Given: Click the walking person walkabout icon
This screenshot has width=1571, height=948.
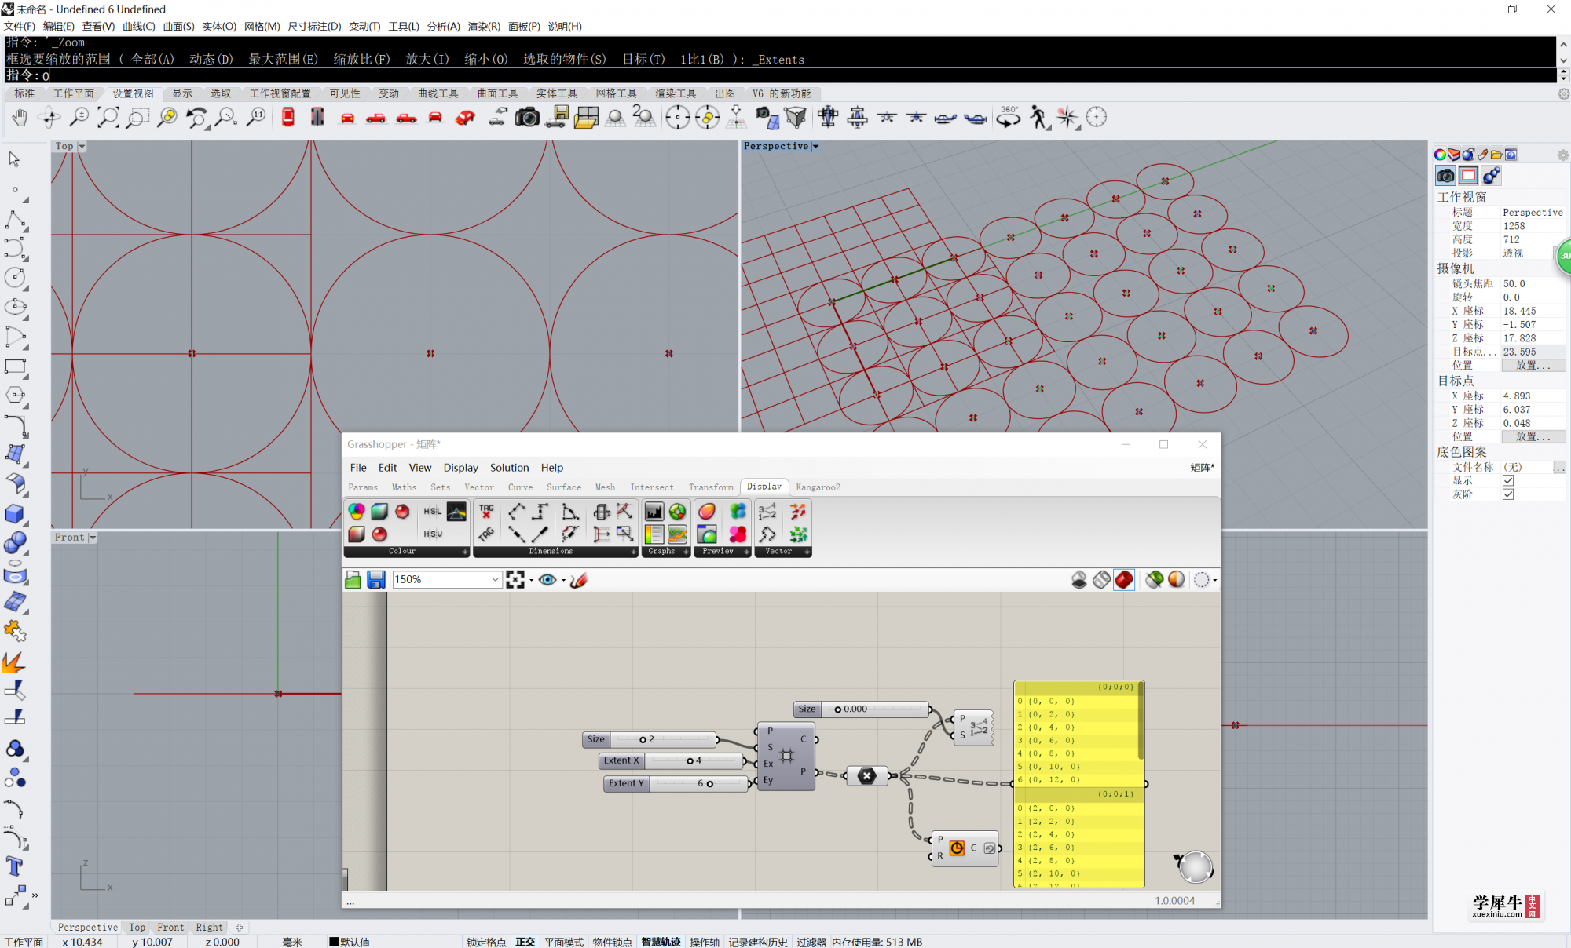Looking at the screenshot, I should 1038,118.
